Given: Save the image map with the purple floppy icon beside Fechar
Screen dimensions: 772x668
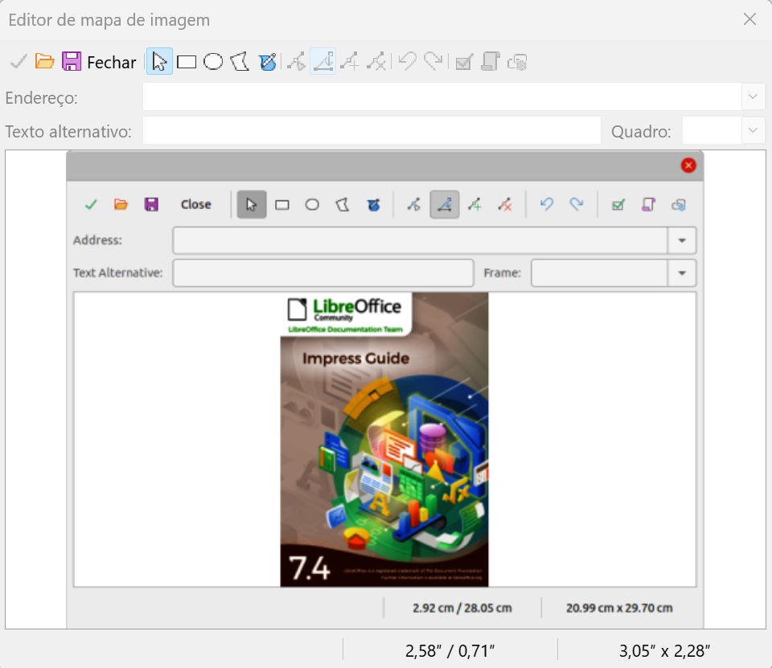Looking at the screenshot, I should [72, 62].
